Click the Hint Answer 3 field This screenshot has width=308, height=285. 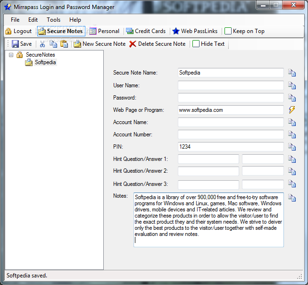coord(263,184)
